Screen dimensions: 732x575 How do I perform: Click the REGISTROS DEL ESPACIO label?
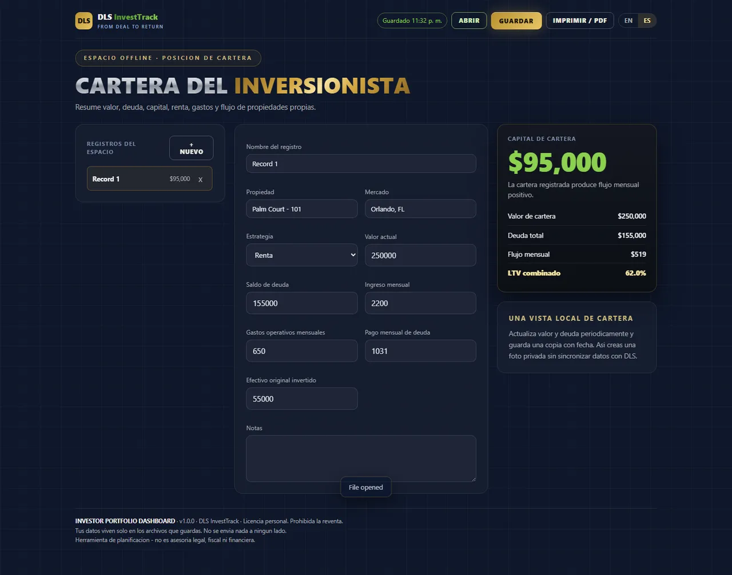112,148
